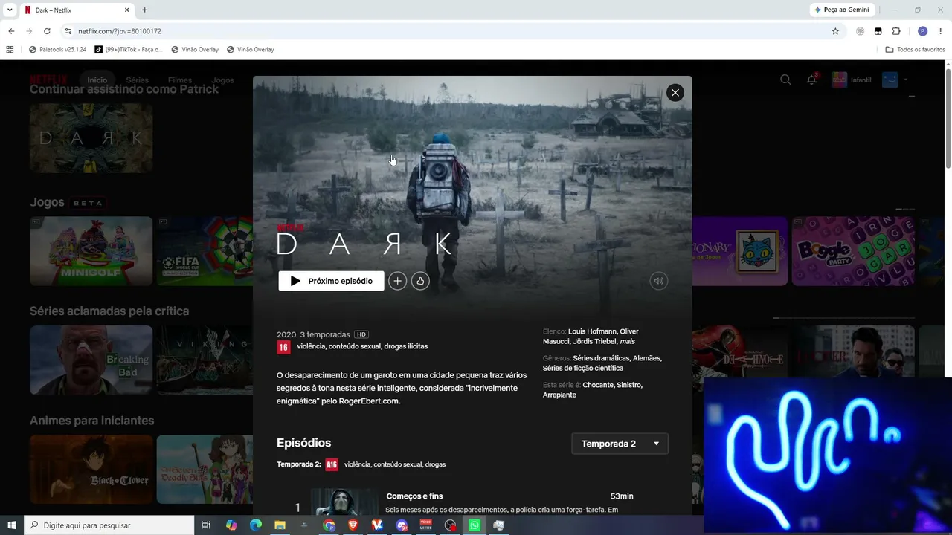Open WhatsApp from the taskbar
The image size is (952, 535).
coord(475,525)
